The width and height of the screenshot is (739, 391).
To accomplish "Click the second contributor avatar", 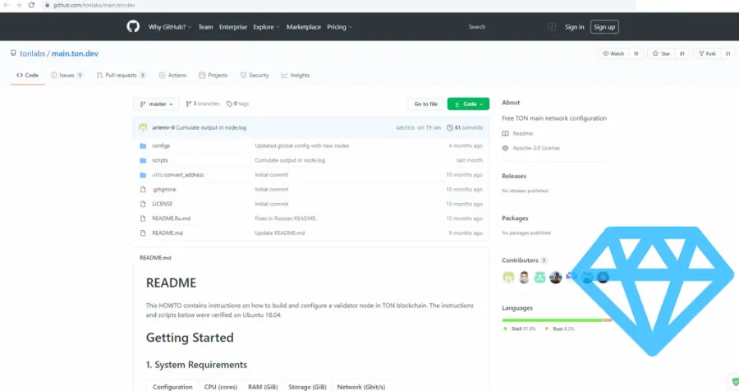I will [524, 278].
